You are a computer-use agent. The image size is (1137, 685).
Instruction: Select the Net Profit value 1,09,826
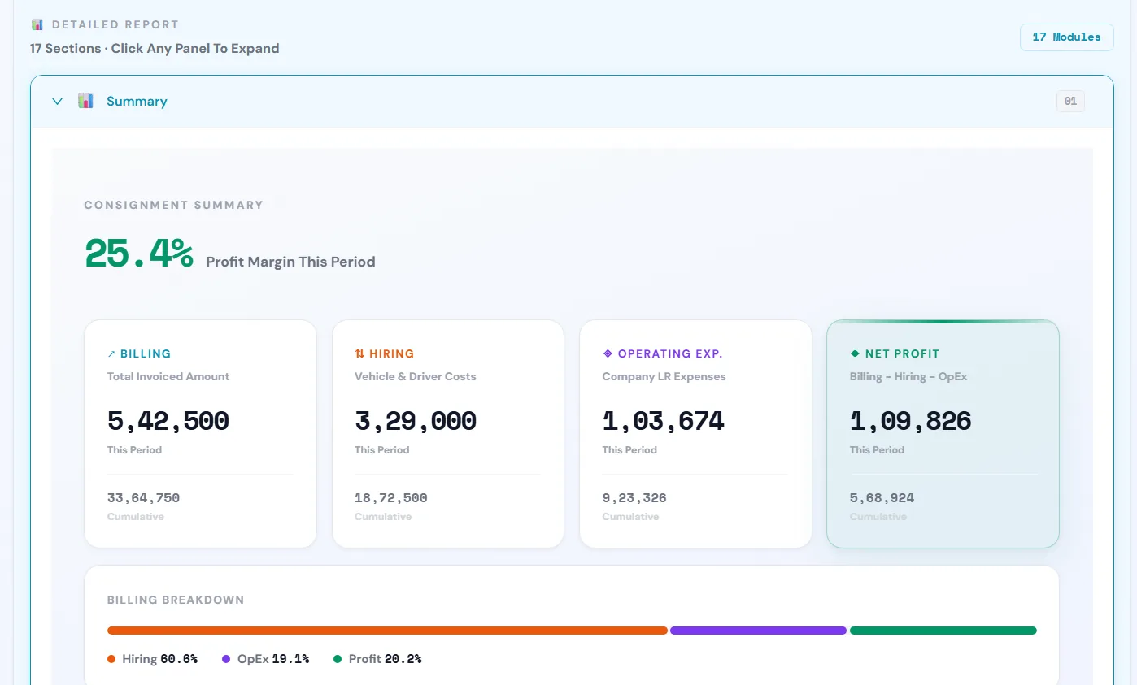[x=911, y=421]
